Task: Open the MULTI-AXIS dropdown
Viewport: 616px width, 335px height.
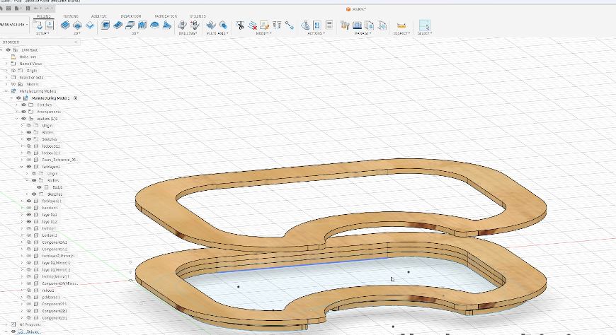Action: click(x=217, y=33)
